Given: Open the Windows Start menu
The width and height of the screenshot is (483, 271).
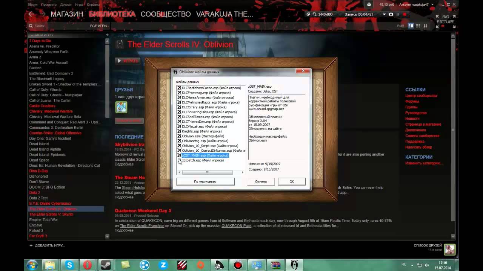Looking at the screenshot, I should click(32, 265).
